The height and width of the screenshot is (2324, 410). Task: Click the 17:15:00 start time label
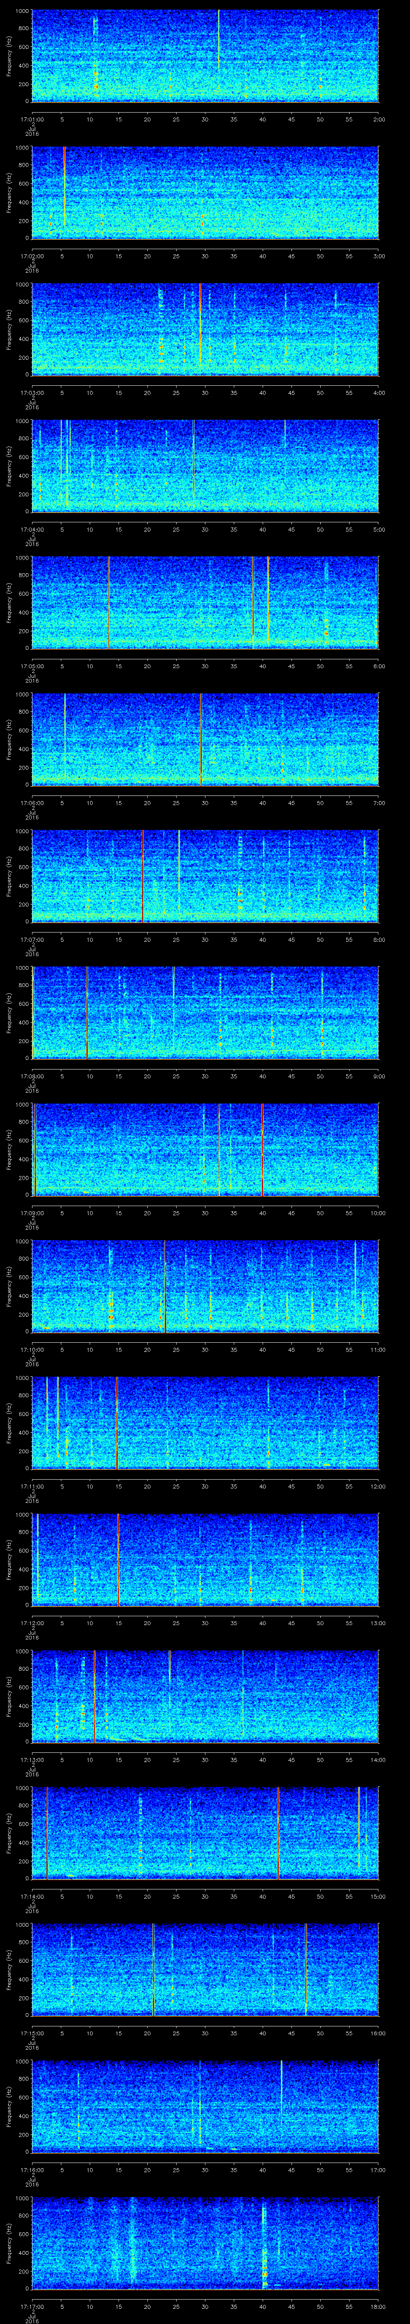click(32, 2034)
